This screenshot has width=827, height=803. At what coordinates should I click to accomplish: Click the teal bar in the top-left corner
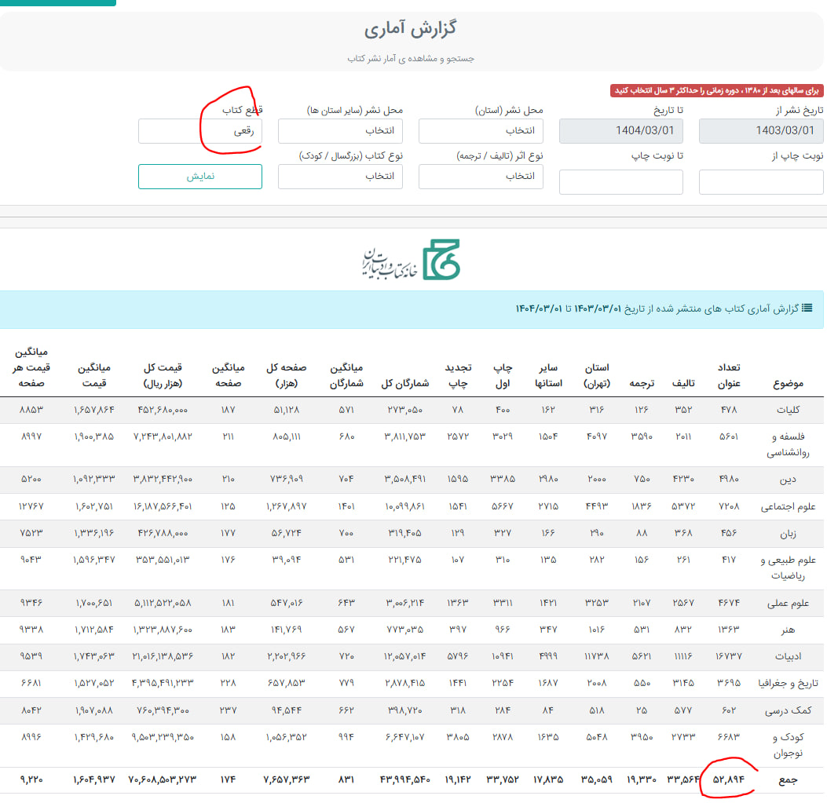(x=57, y=4)
